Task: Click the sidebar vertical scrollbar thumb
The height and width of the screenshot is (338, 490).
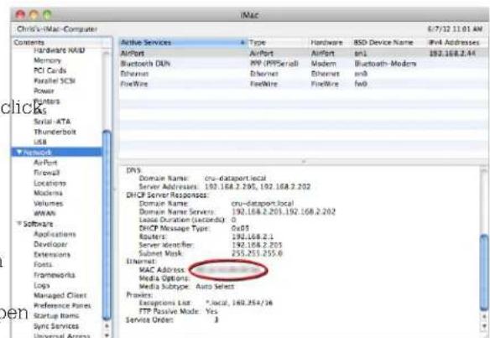Action: [x=107, y=225]
